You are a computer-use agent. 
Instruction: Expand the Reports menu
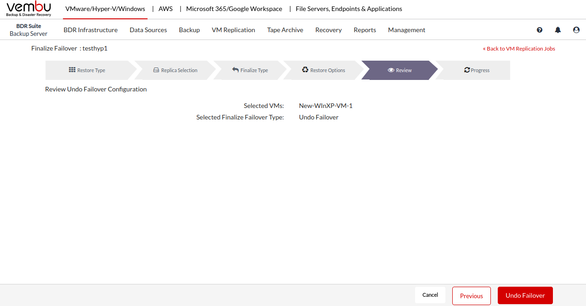(364, 30)
